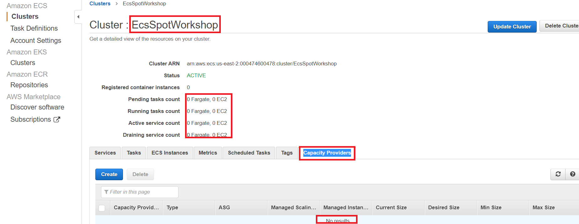Select the Capacity Providers tab
Viewport: 579px width, 224px height.
(x=327, y=153)
